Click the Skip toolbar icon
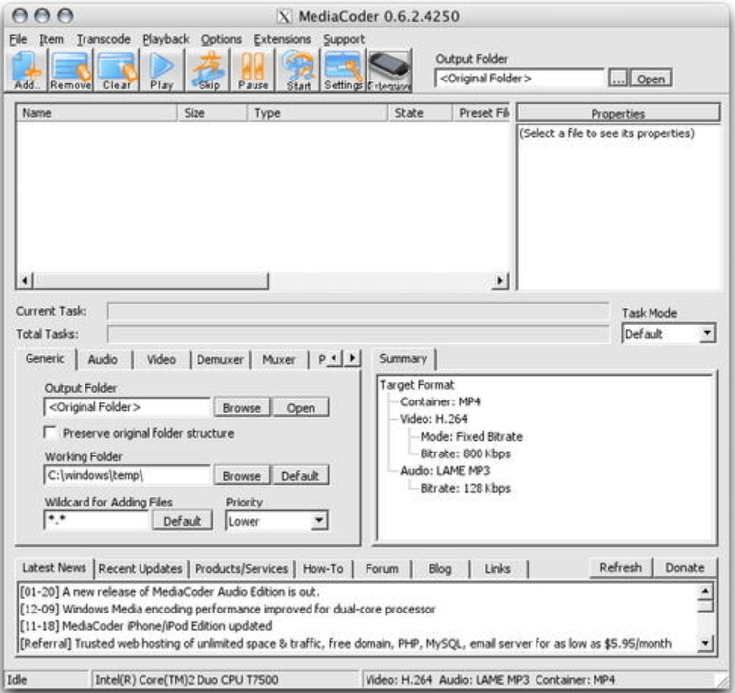Image resolution: width=735 pixels, height=693 pixels. pyautogui.click(x=208, y=71)
